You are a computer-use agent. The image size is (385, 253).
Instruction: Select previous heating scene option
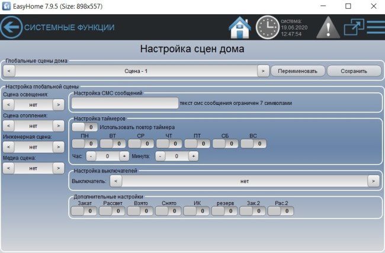9,126
